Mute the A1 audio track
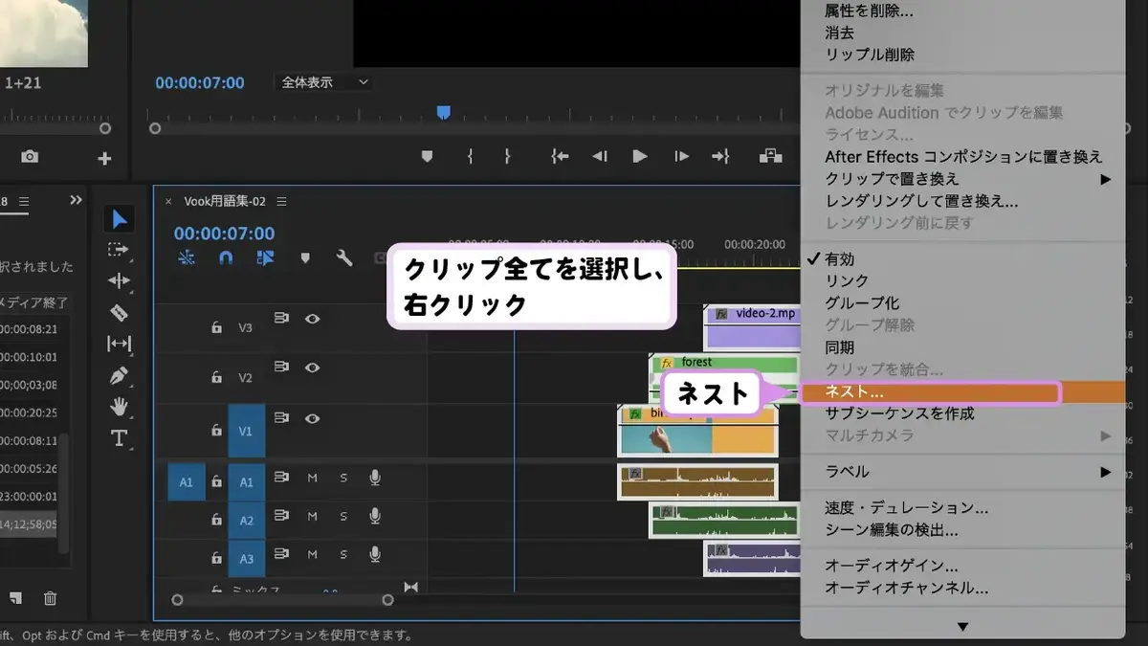1148x646 pixels. click(x=312, y=478)
